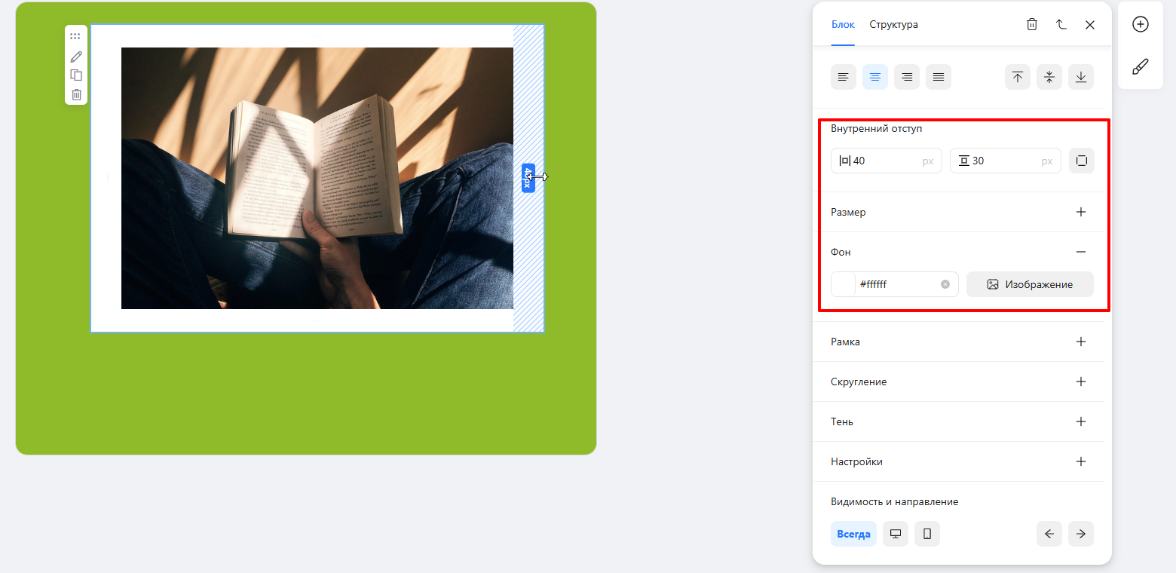Click the drag handle dots on block toolbar

[75, 36]
